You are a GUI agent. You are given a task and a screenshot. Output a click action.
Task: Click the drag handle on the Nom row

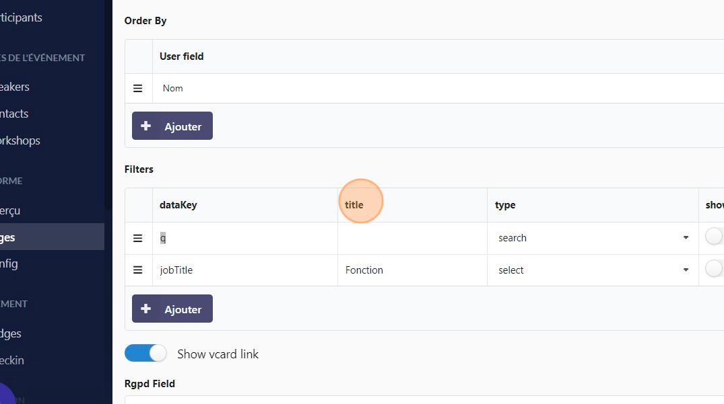coord(138,88)
